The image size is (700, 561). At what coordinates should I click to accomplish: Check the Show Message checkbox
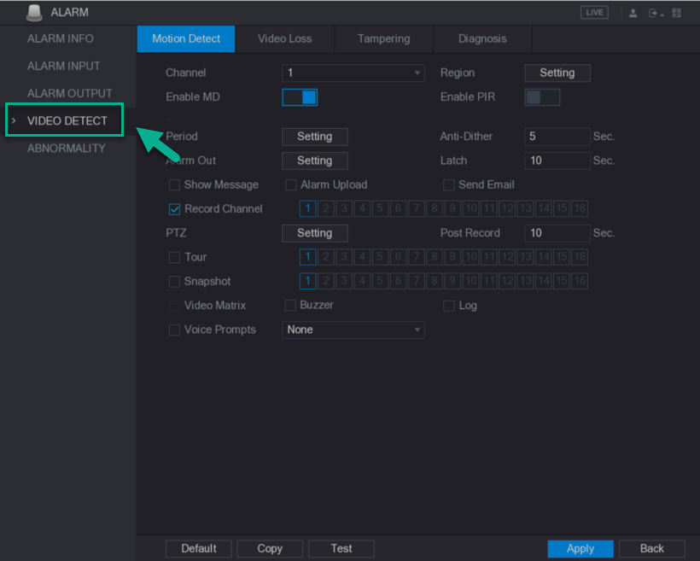pyautogui.click(x=174, y=185)
